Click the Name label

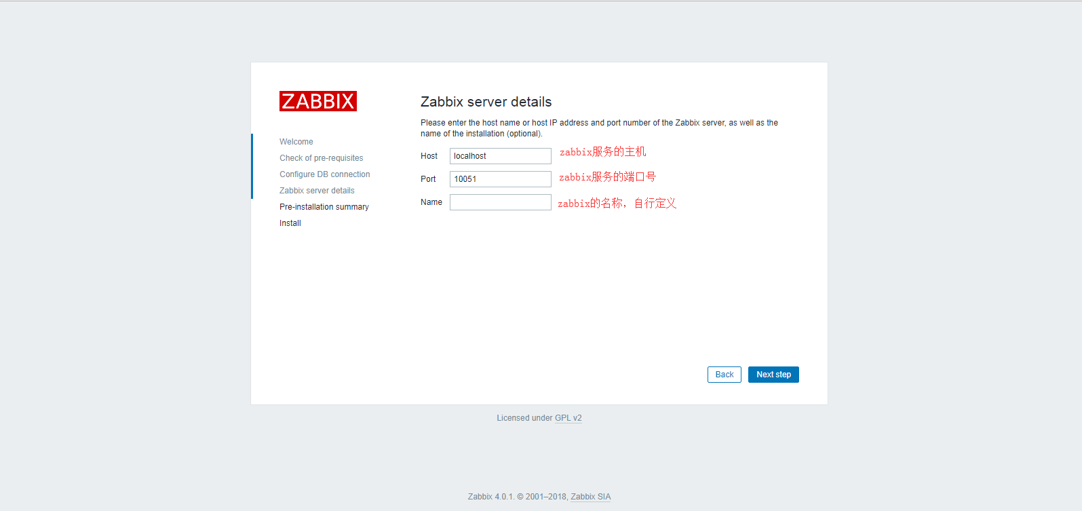431,202
